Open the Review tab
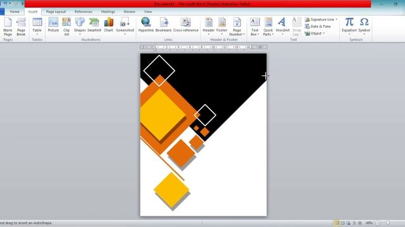The height and width of the screenshot is (227, 405). [x=129, y=11]
